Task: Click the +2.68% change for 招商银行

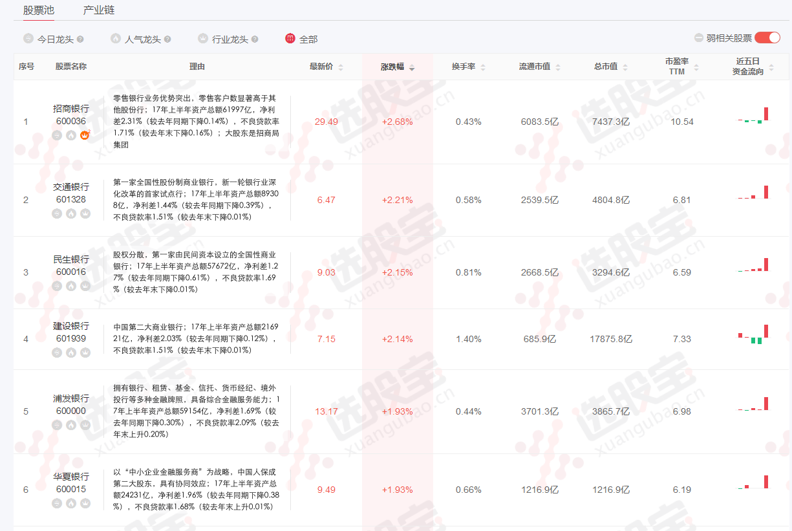Action: tap(397, 122)
